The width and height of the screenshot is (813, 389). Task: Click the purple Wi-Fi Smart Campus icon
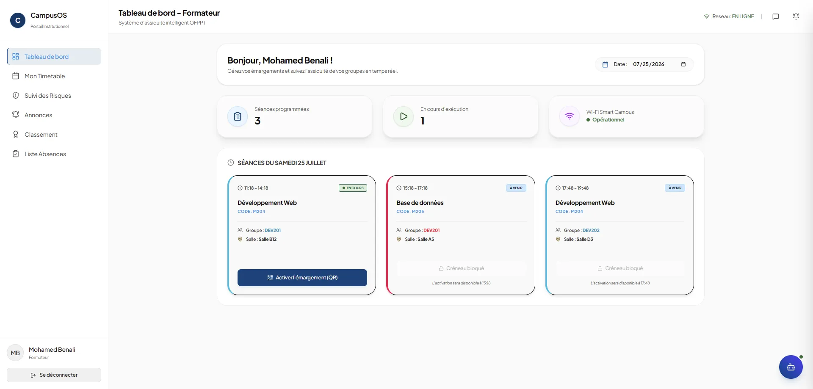[570, 116]
